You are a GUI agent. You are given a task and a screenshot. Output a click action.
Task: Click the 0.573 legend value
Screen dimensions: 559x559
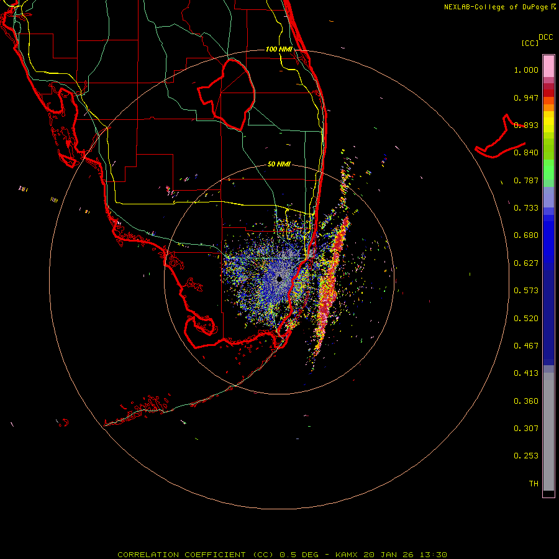pos(526,291)
